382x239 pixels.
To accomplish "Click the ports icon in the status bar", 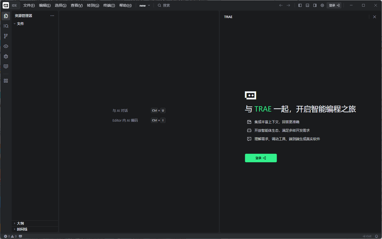I will [20, 236].
